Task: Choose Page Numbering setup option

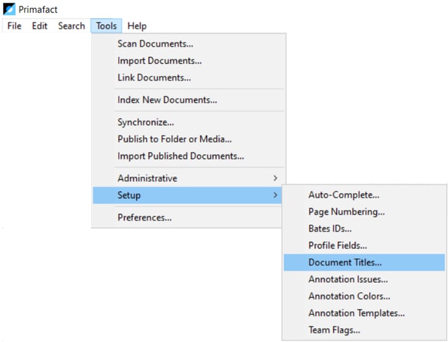Action: coord(364,212)
